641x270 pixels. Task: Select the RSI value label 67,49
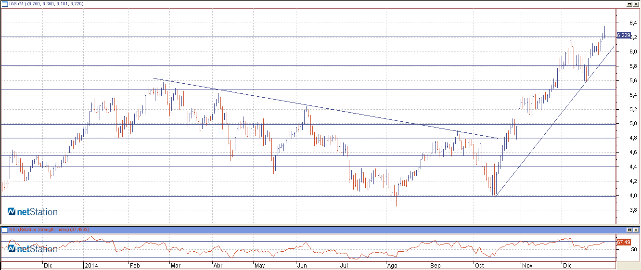point(624,242)
